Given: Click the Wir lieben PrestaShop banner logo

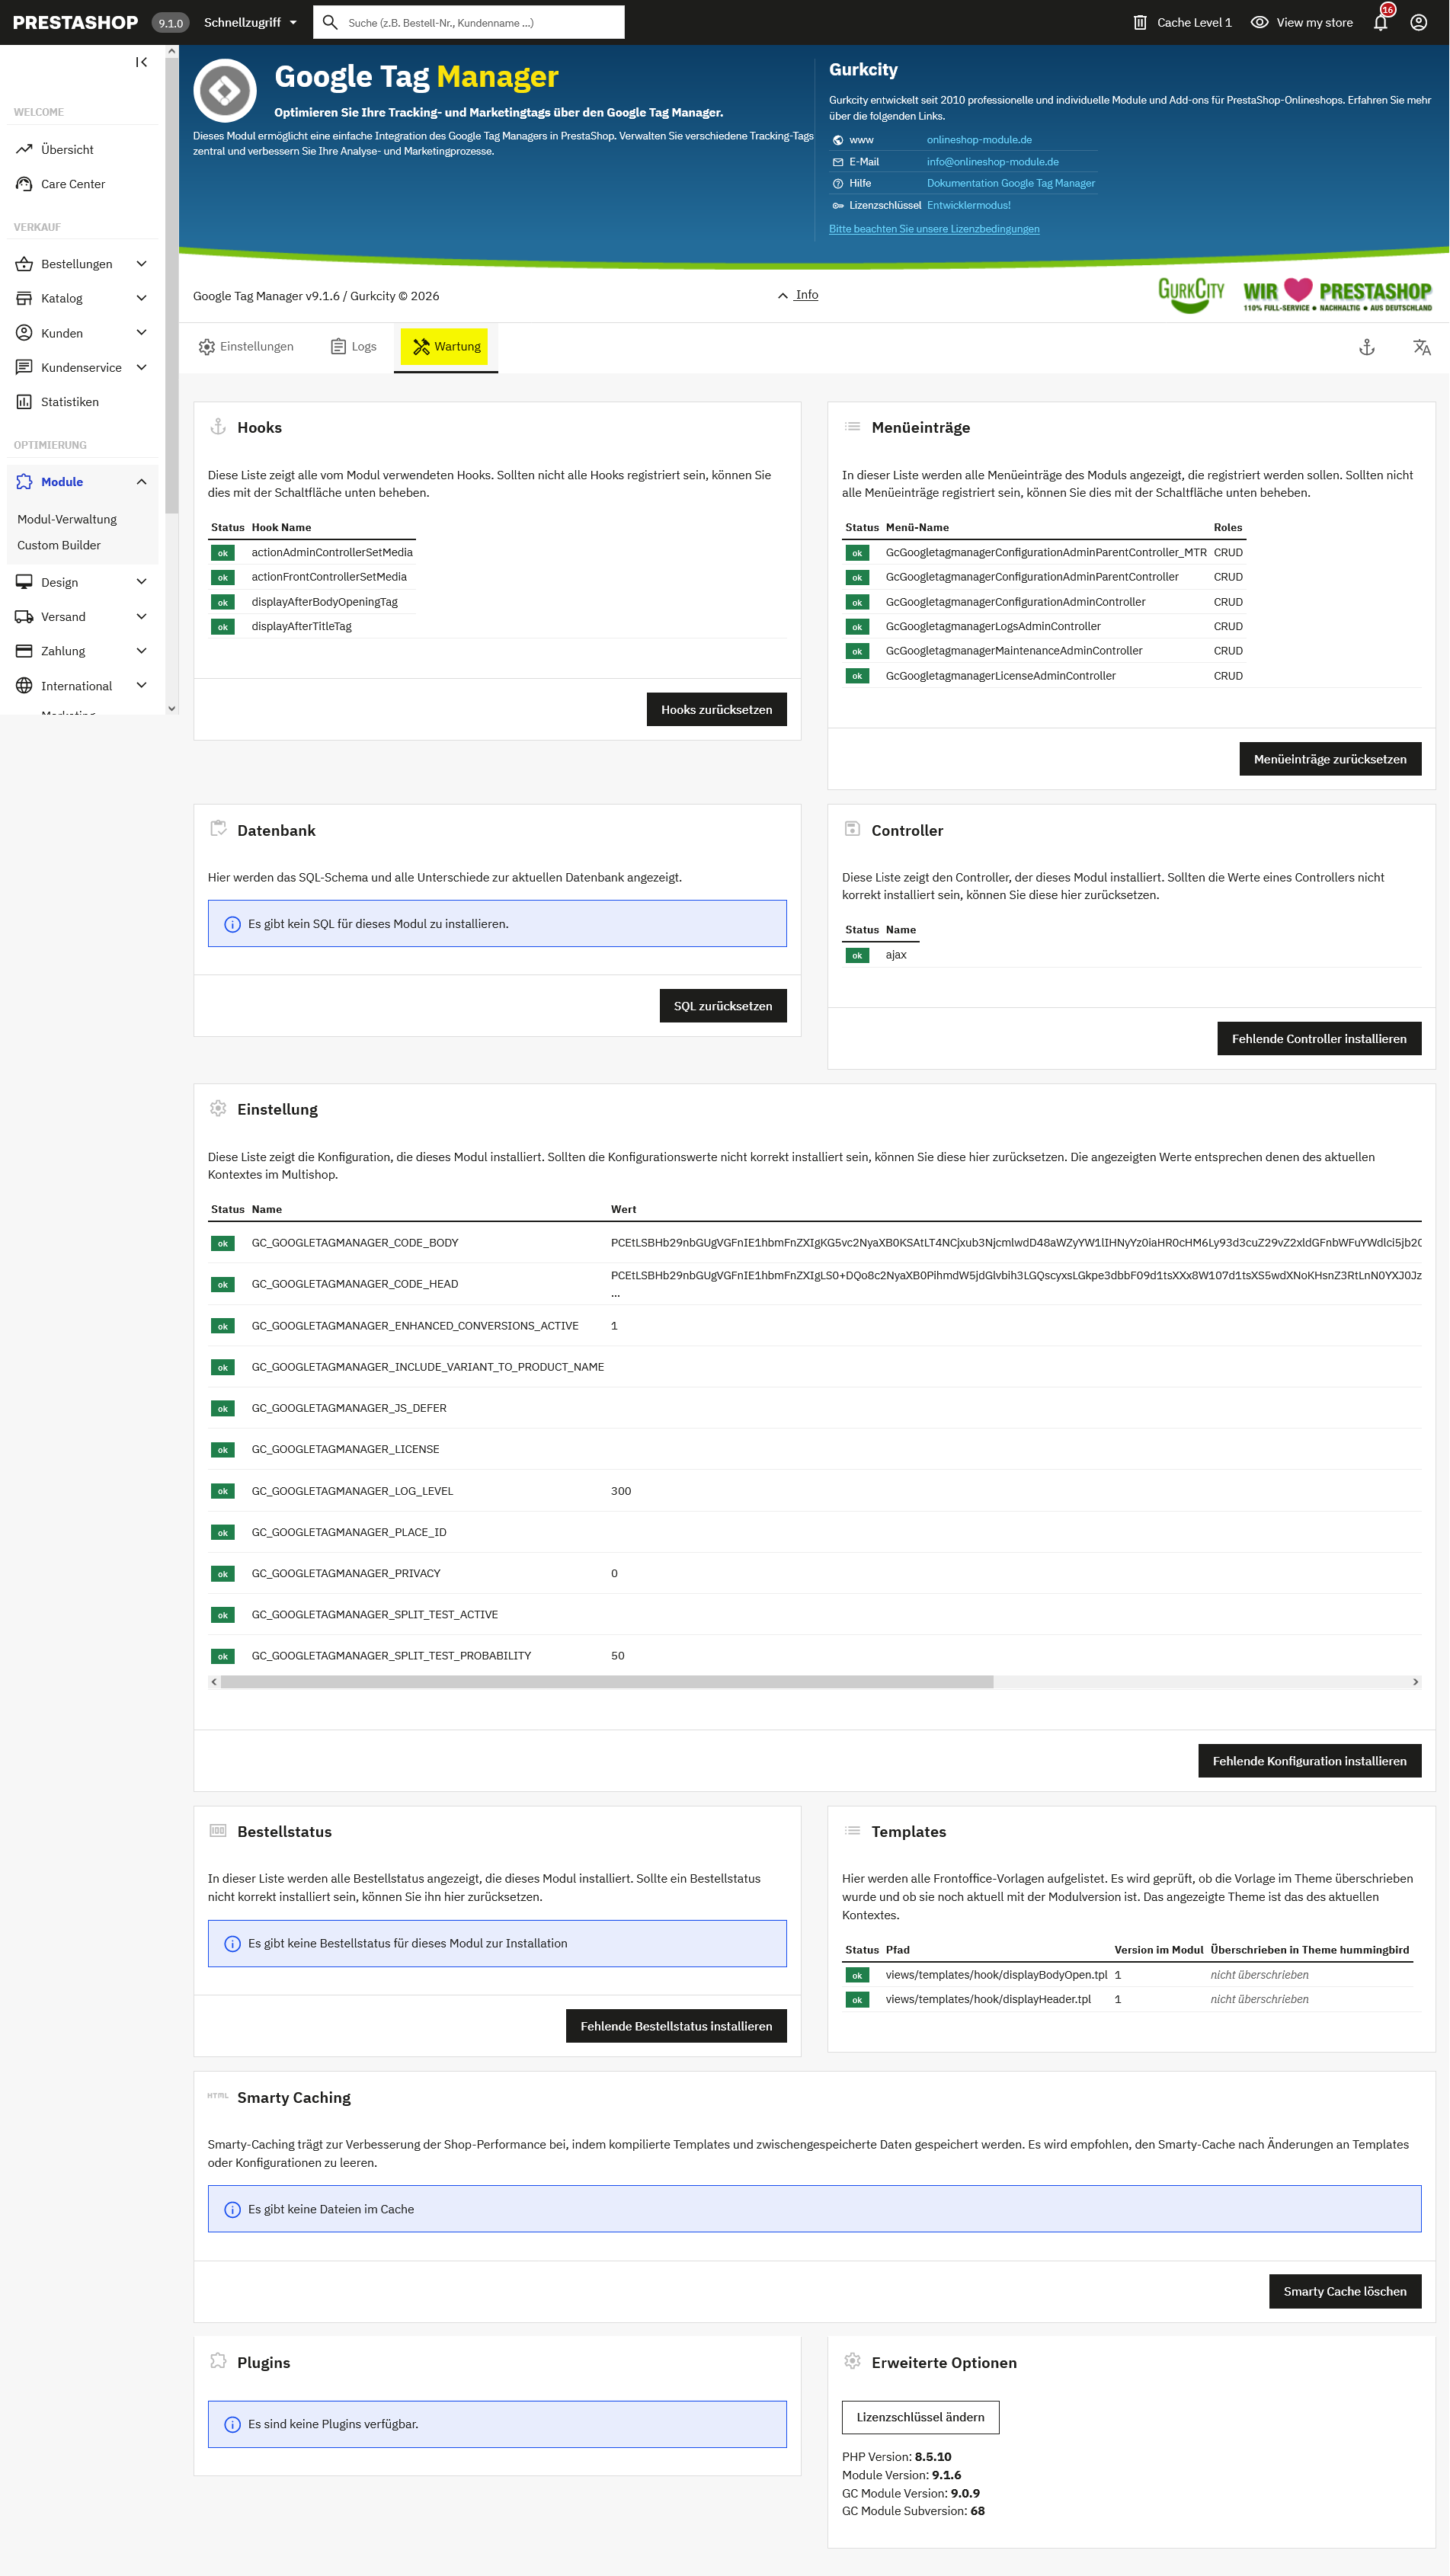Looking at the screenshot, I should point(1337,294).
